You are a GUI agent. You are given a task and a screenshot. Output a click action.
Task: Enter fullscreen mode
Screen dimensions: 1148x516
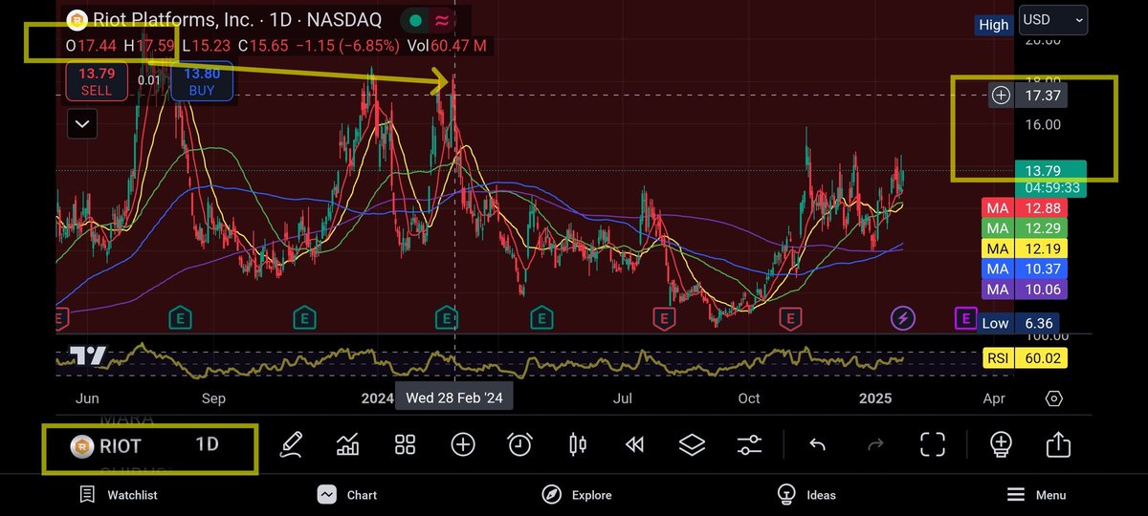tap(932, 444)
